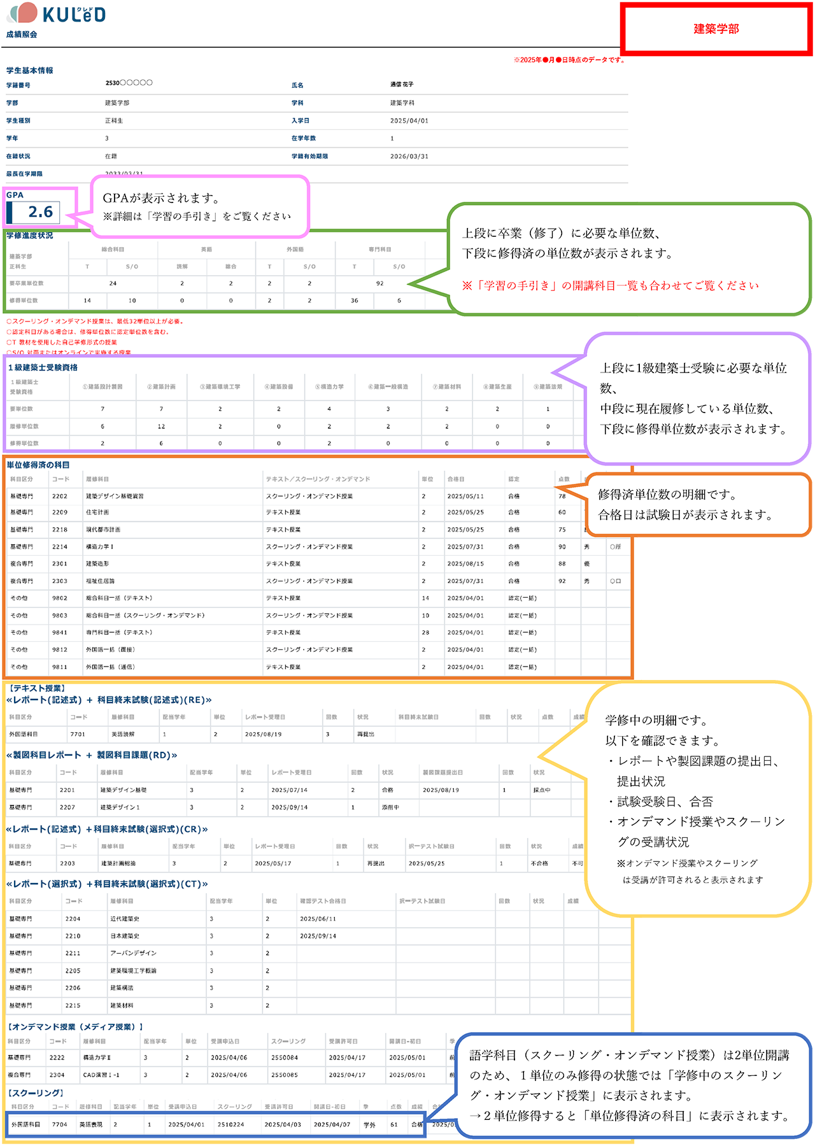Click the 単位修得済の科目 heading

[38, 465]
